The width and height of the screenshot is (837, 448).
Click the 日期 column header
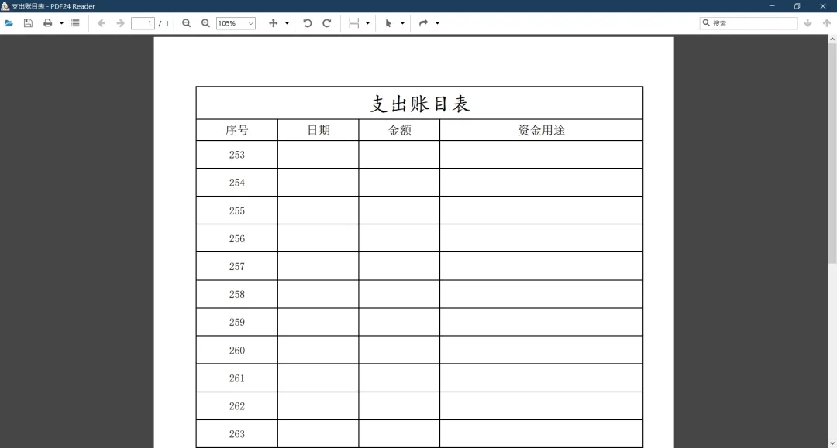click(319, 130)
